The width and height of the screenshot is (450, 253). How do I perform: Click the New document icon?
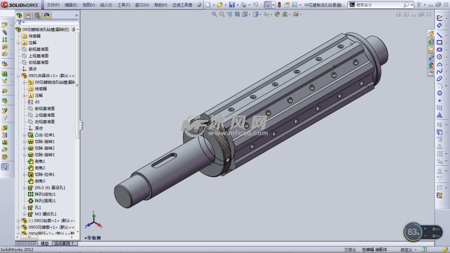point(208,4)
